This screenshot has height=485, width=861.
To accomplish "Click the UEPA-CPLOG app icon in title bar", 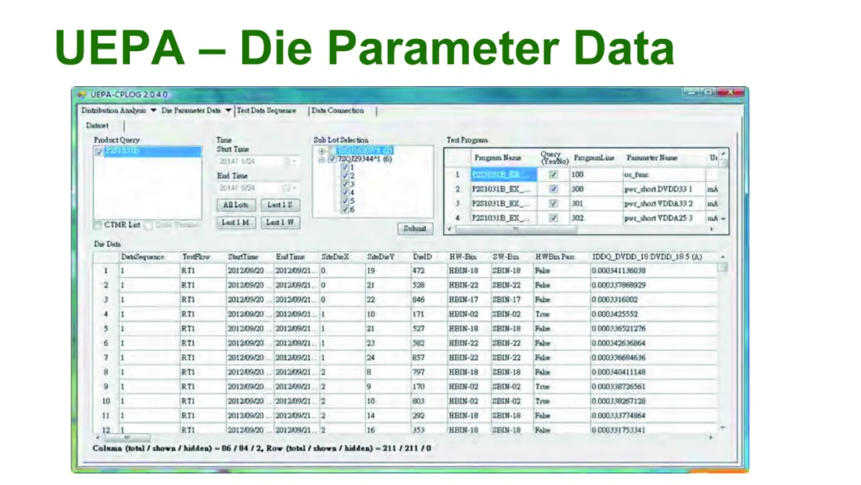I will [81, 95].
